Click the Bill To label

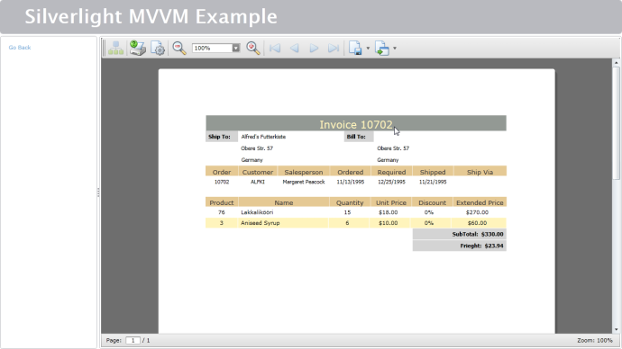pyautogui.click(x=356, y=137)
